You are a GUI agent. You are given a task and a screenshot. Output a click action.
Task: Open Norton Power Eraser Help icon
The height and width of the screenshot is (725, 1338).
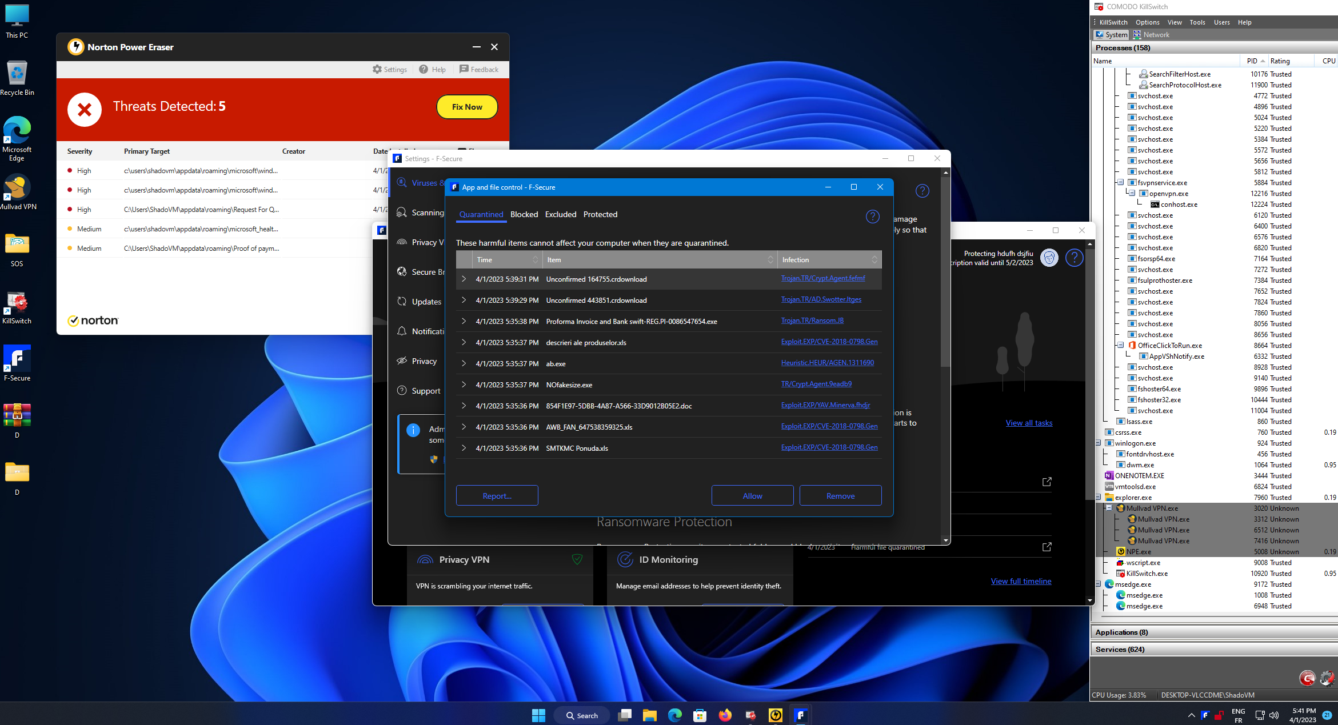coord(424,69)
